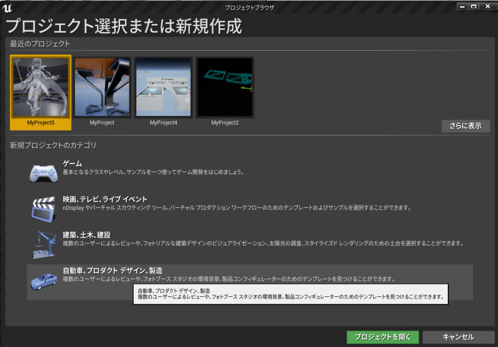Choose 自動車、プロダクト デザイン、製造 category title
This screenshot has width=498, height=347.
[113, 271]
